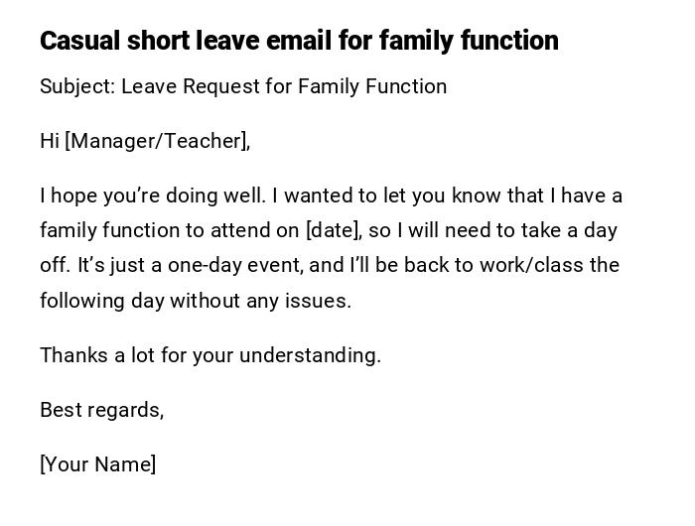Click the "Hi" greeting word
This screenshot has width=695, height=526.
pos(50,141)
